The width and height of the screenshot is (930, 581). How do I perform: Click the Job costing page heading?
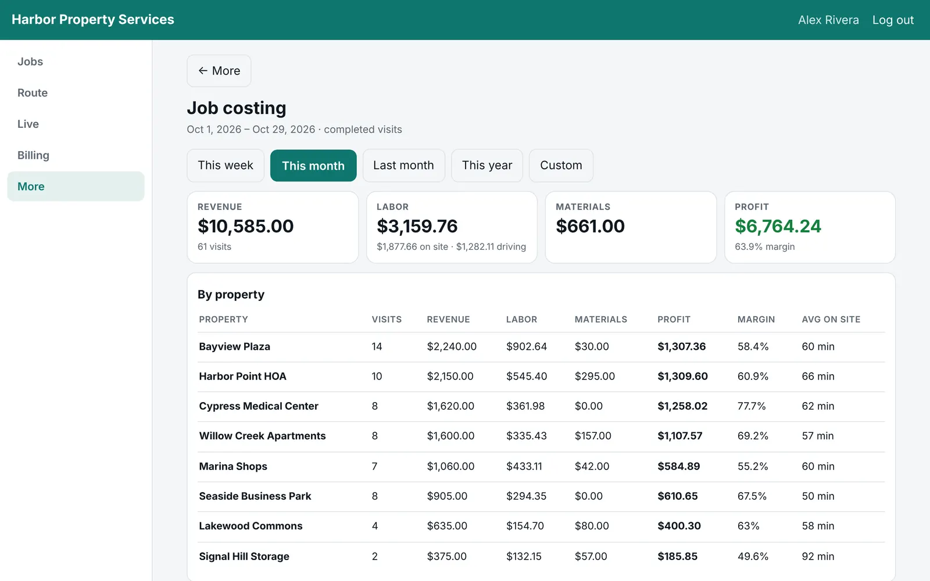point(237,108)
